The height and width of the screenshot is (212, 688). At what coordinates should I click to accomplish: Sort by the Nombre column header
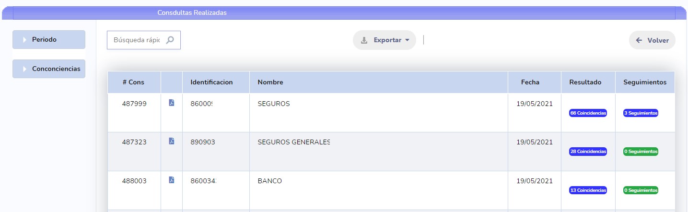(270, 82)
